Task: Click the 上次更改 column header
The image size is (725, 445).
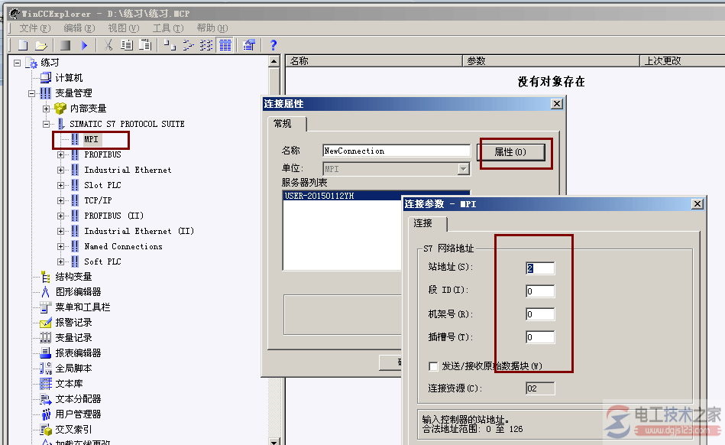Action: coord(682,61)
